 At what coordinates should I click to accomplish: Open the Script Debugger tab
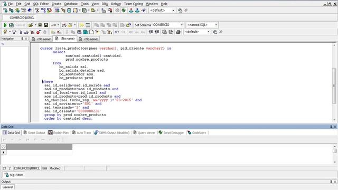[x=171, y=132]
